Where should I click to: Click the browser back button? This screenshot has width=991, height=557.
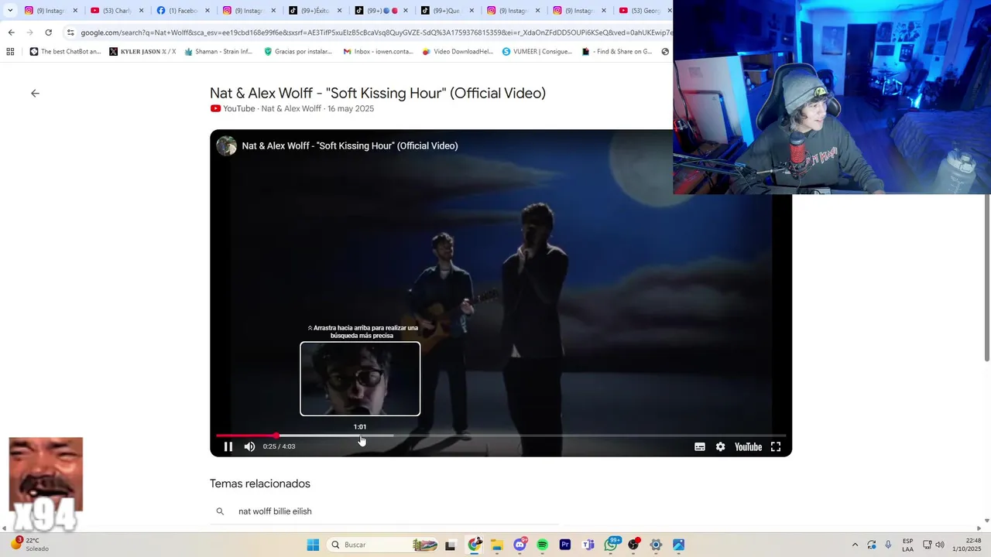[x=11, y=32]
